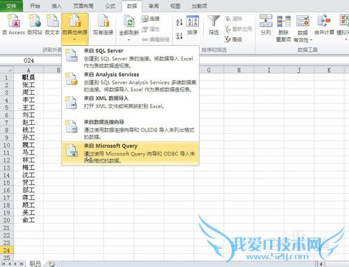Select 来自 Microsoft Query menu entry

[x=131, y=153]
